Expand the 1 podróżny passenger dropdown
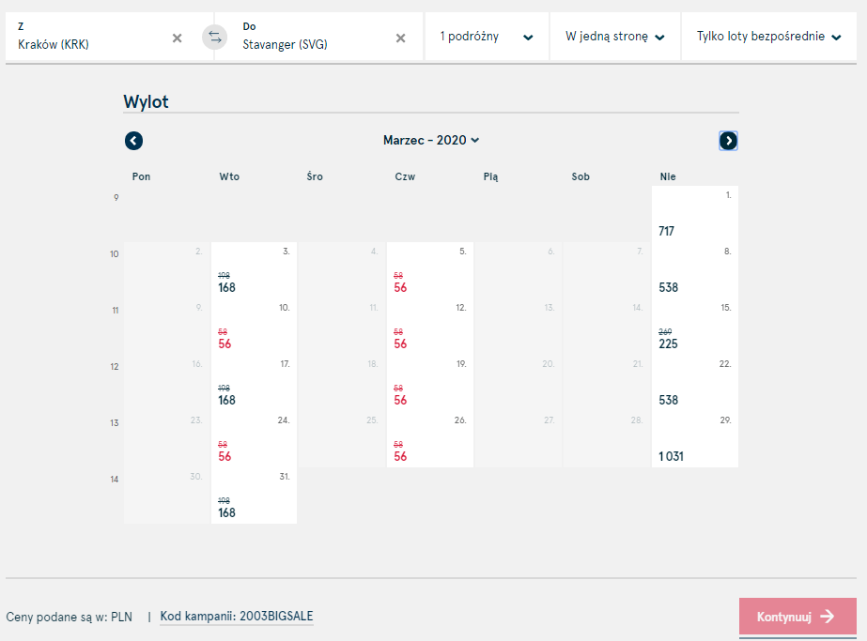The width and height of the screenshot is (867, 641). point(487,37)
